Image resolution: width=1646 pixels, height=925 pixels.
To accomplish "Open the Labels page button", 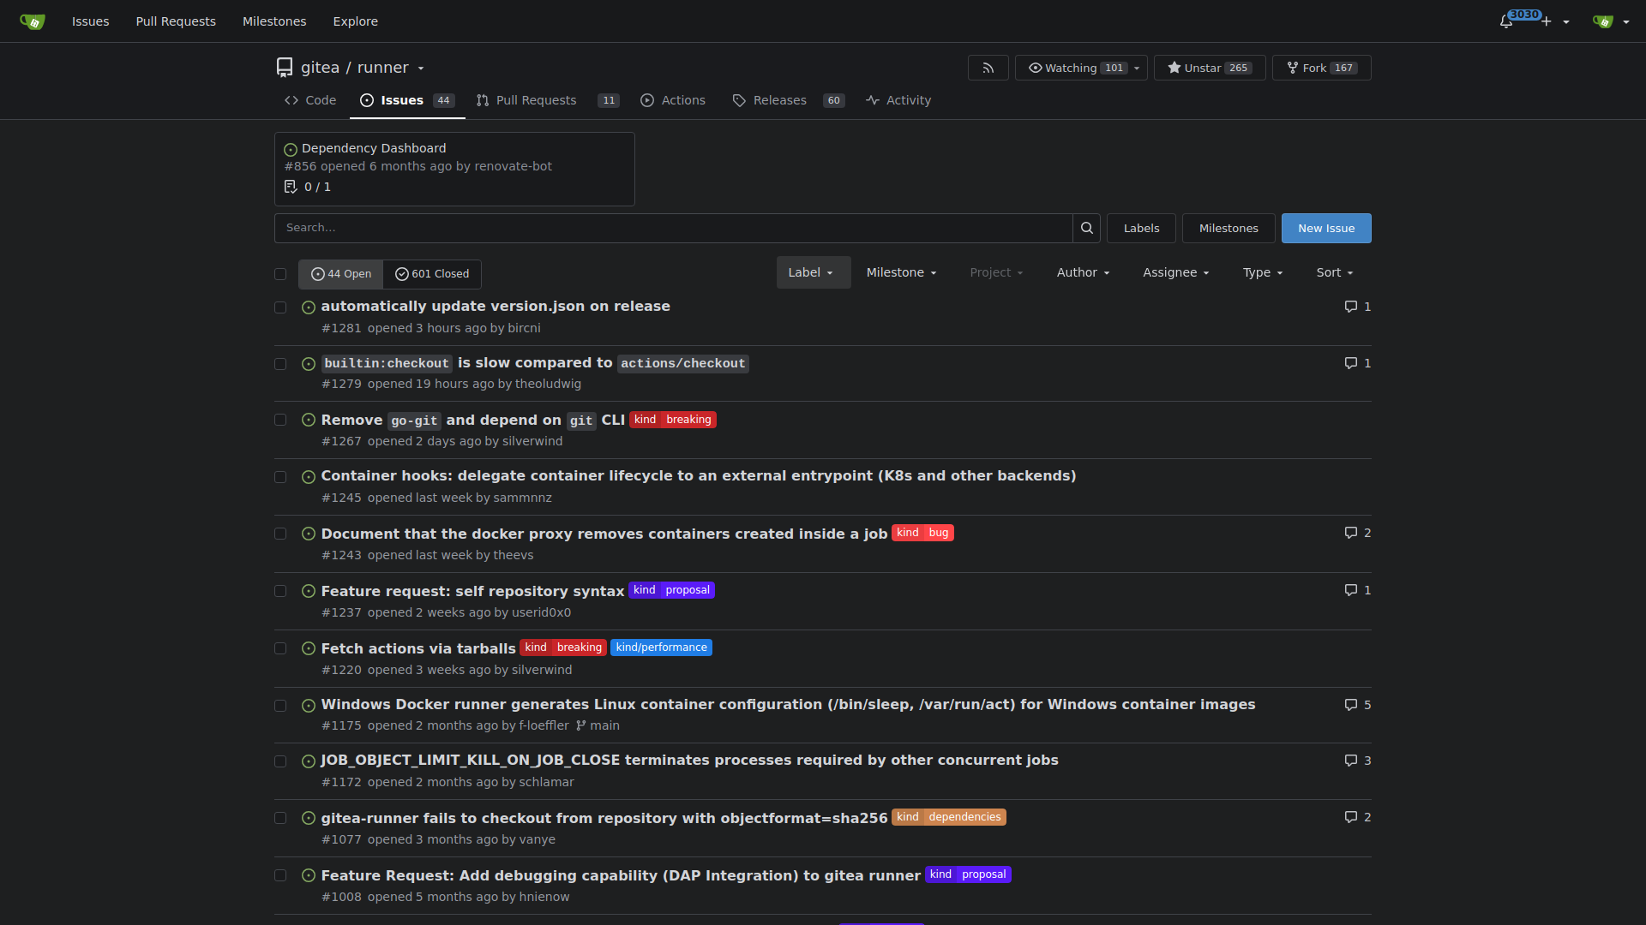I will click(x=1141, y=228).
